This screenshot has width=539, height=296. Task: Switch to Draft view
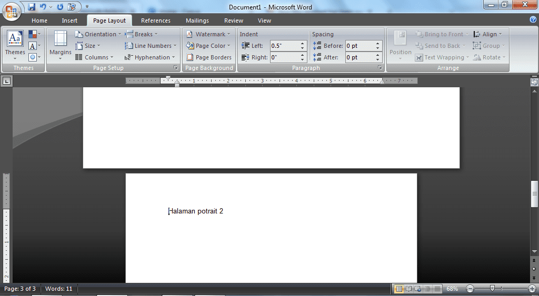click(x=437, y=289)
